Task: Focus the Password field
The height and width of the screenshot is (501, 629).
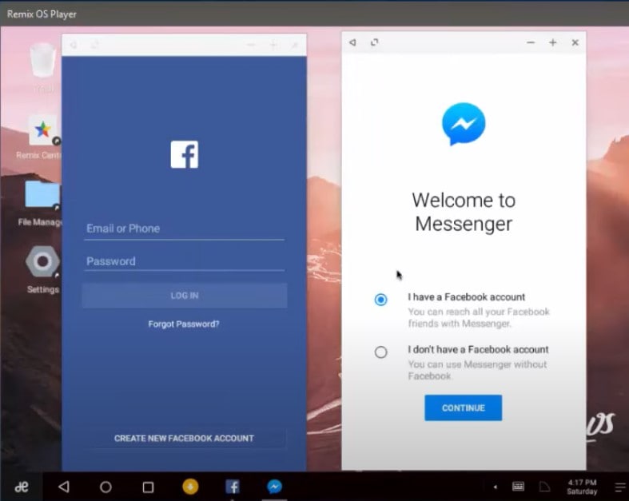Action: 184,261
